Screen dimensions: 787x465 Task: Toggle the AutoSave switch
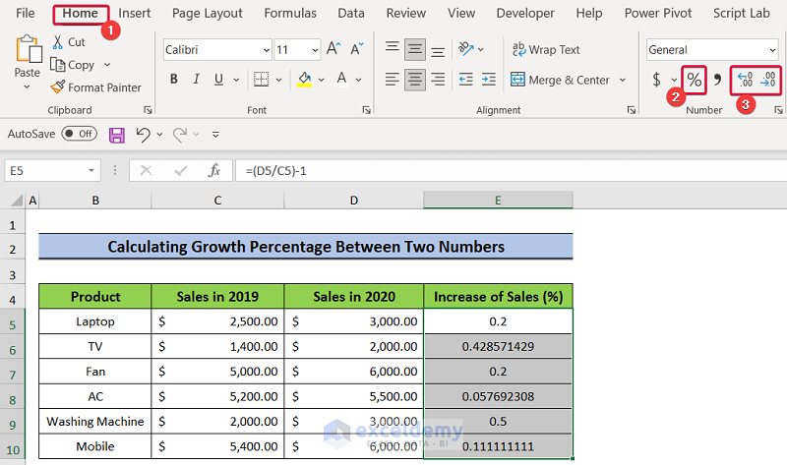click(x=79, y=134)
